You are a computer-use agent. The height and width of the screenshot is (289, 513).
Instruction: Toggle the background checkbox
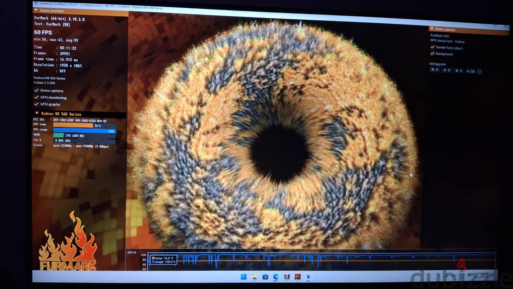click(433, 53)
